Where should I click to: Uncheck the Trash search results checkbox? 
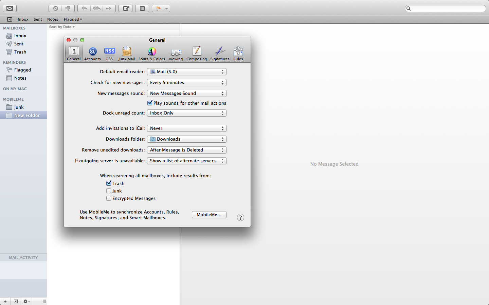click(109, 183)
